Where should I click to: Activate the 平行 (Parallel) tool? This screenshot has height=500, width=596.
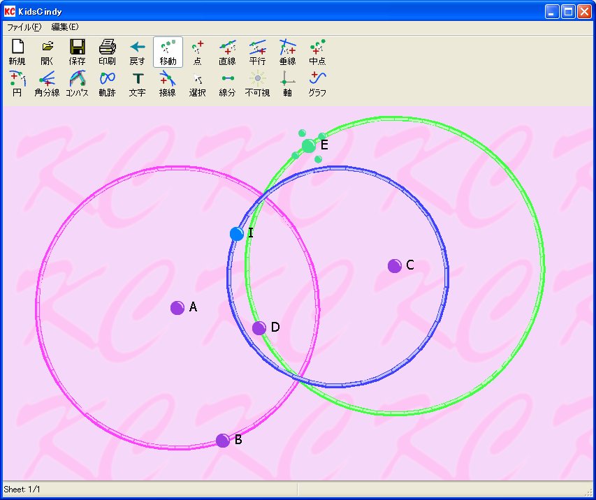coord(258,52)
